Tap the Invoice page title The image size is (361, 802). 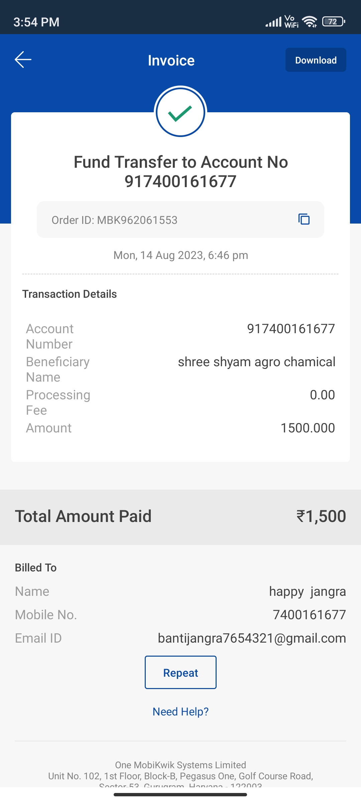[171, 60]
